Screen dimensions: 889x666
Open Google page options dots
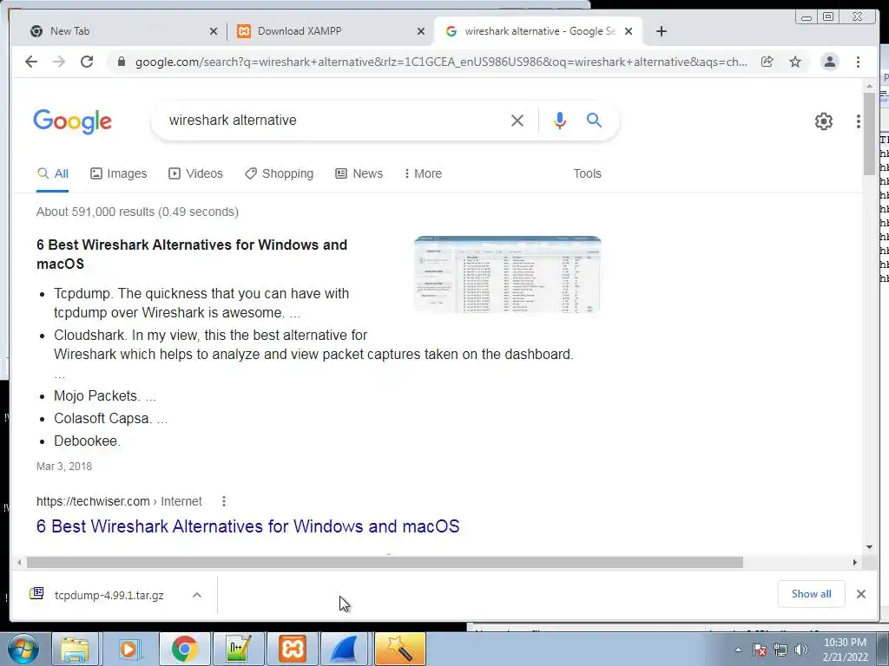(859, 121)
